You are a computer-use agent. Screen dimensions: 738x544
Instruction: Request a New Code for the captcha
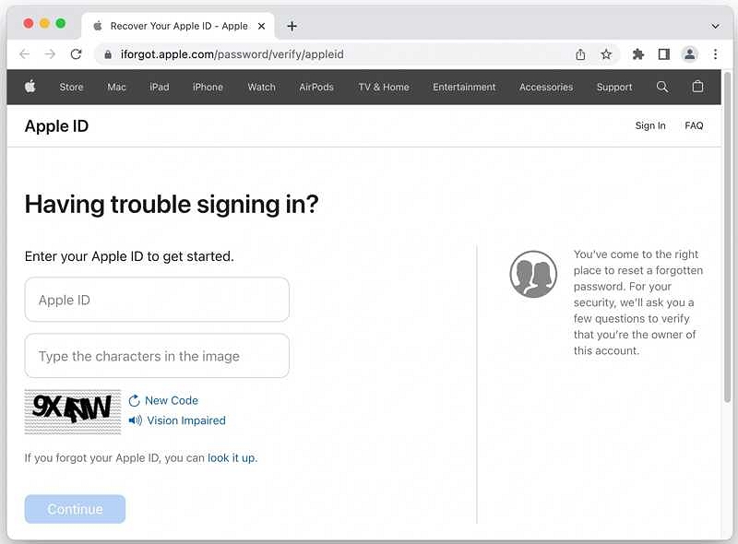(x=171, y=400)
